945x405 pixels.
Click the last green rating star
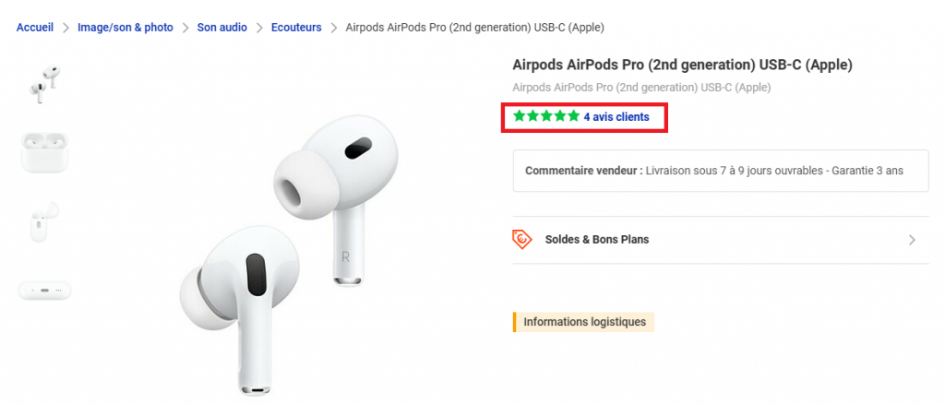click(574, 117)
